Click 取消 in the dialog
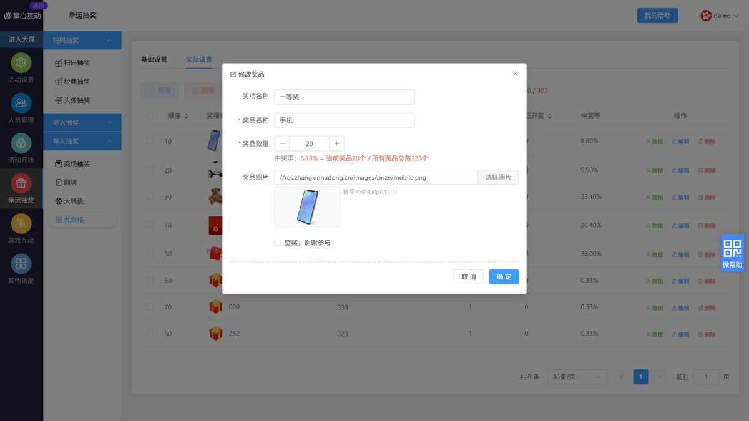The height and width of the screenshot is (421, 749). (x=468, y=277)
